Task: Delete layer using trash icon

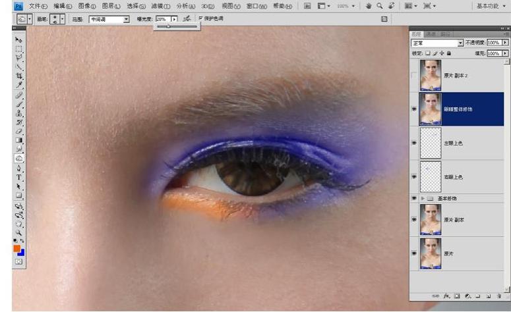Action: click(499, 296)
